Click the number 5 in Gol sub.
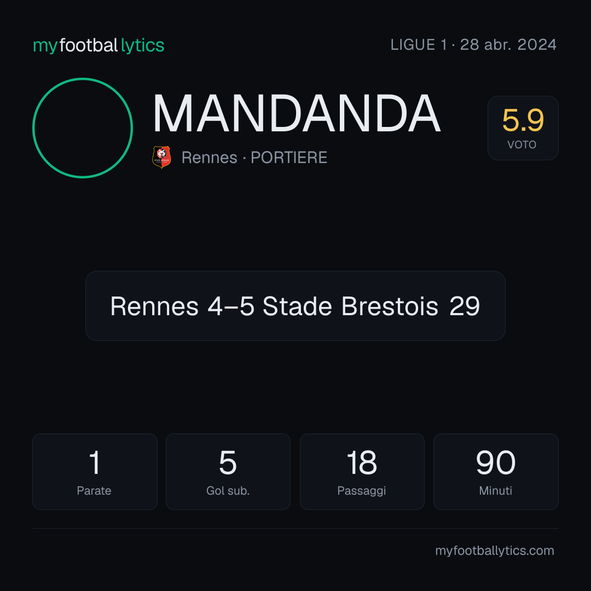The image size is (591, 591). 228,462
